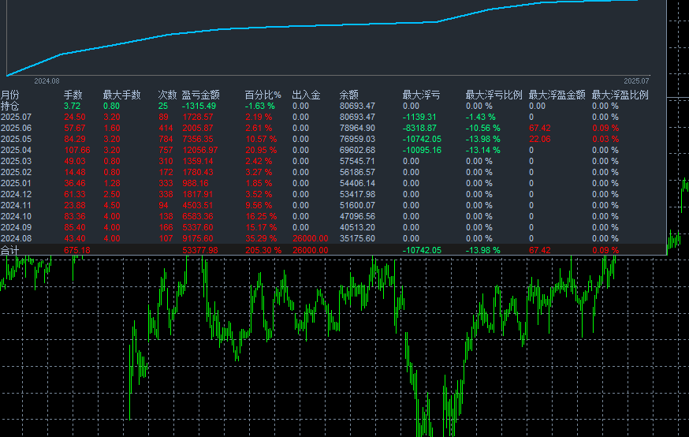This screenshot has height=437, width=689.
Task: Select the 合计 total row label
Action: (x=9, y=250)
